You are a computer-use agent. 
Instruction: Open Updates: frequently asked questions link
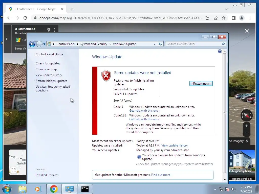click(x=53, y=88)
